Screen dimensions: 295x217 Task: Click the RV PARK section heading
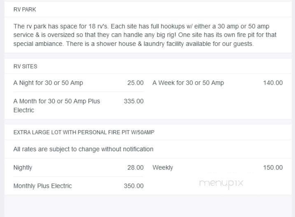25,9
